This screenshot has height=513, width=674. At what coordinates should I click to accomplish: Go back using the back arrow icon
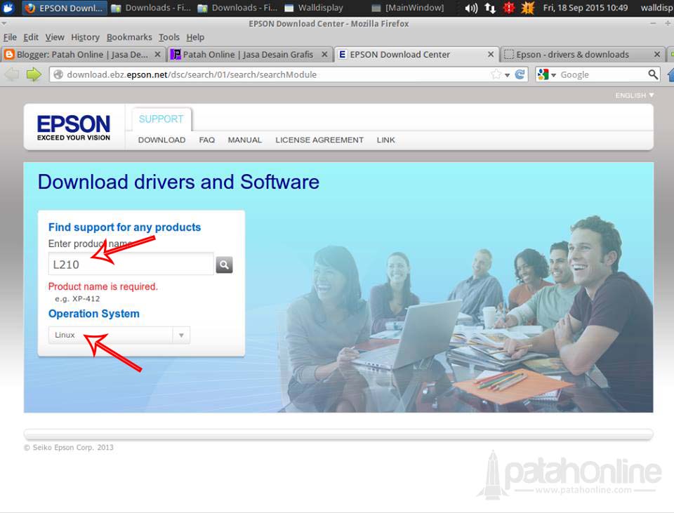pos(13,74)
